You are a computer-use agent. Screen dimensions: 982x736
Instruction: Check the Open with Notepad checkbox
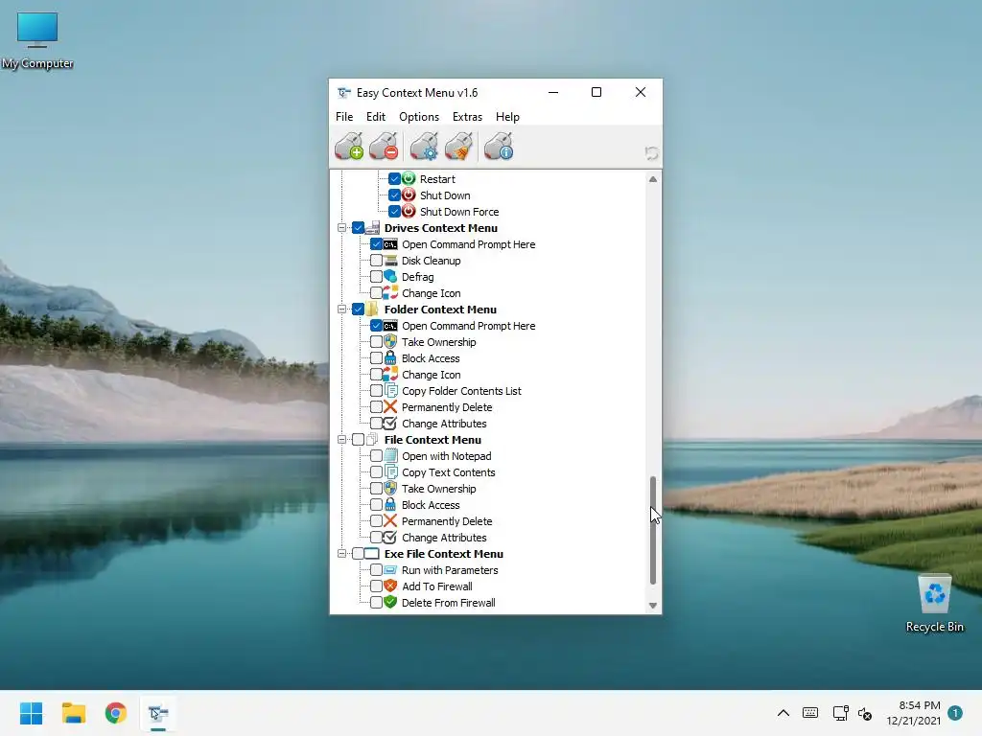[x=376, y=455]
